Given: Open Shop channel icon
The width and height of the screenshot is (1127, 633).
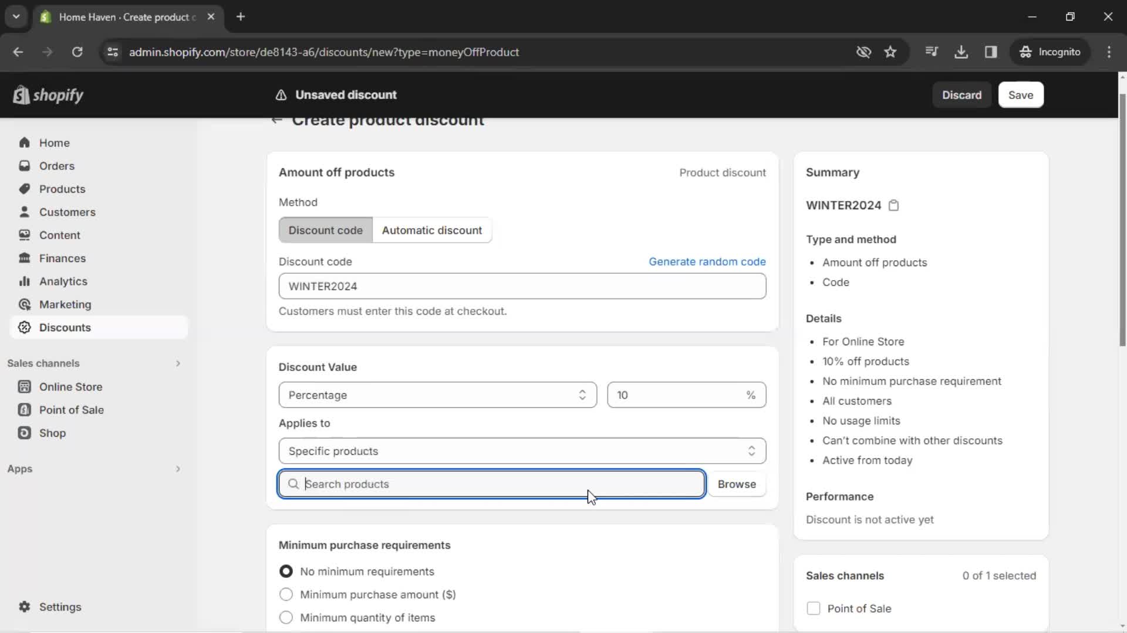Looking at the screenshot, I should click(x=24, y=433).
